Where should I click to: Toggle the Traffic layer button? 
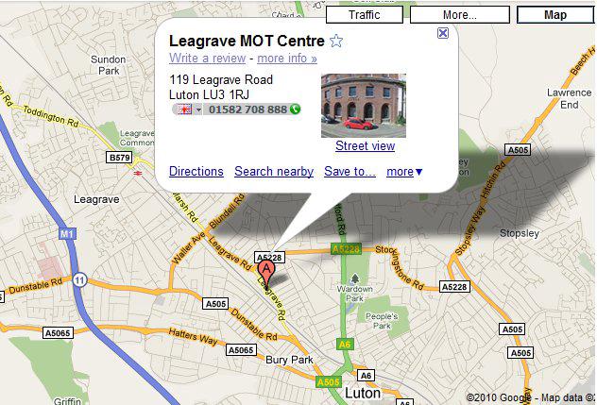(x=365, y=15)
